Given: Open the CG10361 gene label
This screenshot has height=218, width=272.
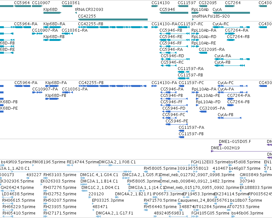Looking at the screenshot, I should 71,3.
